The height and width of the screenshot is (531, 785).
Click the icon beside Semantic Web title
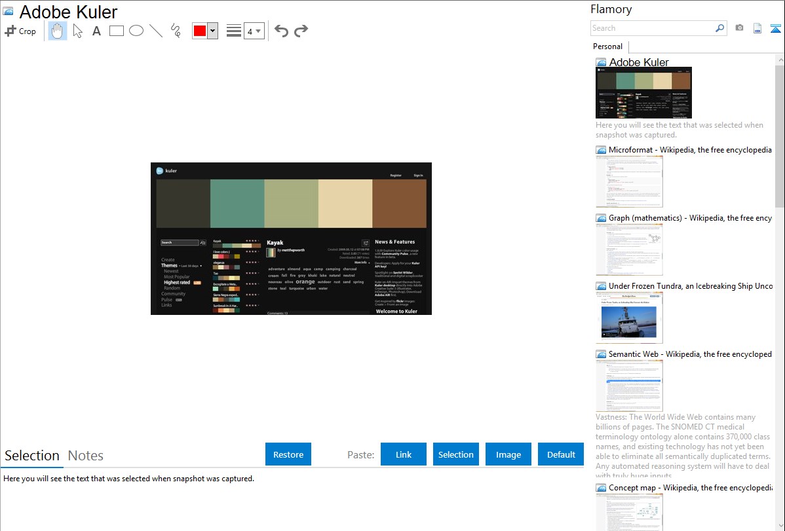coord(602,354)
